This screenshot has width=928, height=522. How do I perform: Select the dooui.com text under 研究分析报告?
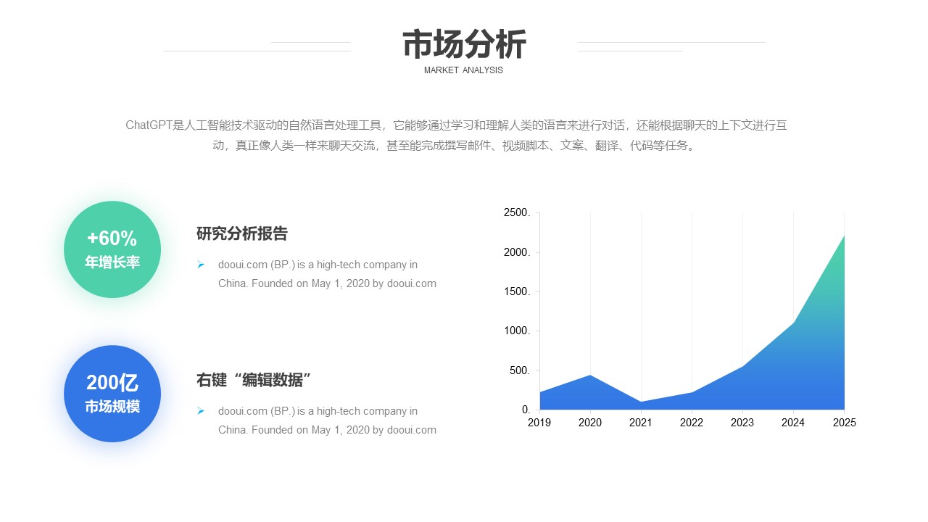(327, 274)
